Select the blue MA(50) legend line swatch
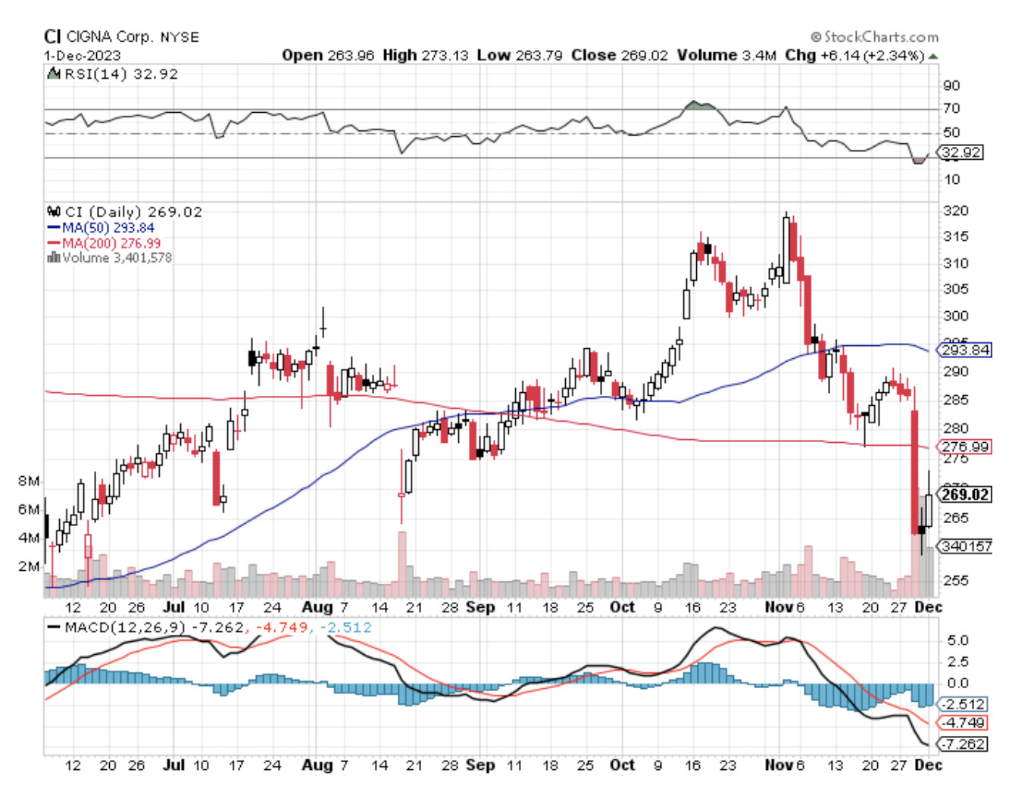1012x807 pixels. tap(54, 228)
